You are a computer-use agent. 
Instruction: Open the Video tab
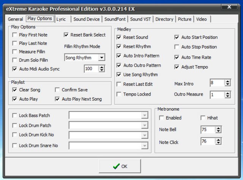(x=202, y=19)
